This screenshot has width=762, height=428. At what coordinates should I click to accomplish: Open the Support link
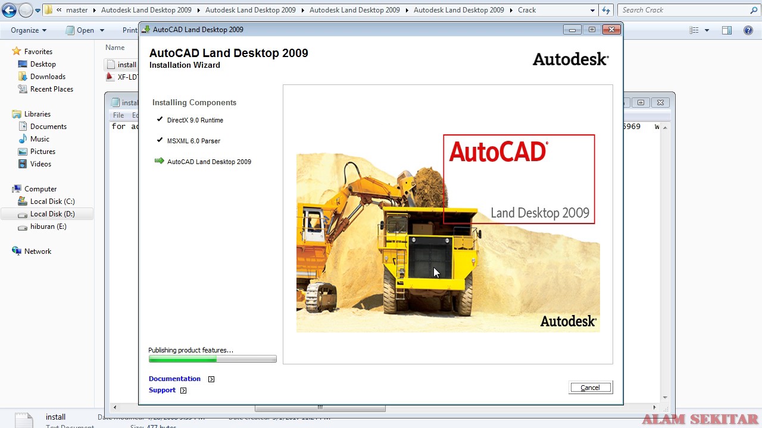click(162, 390)
